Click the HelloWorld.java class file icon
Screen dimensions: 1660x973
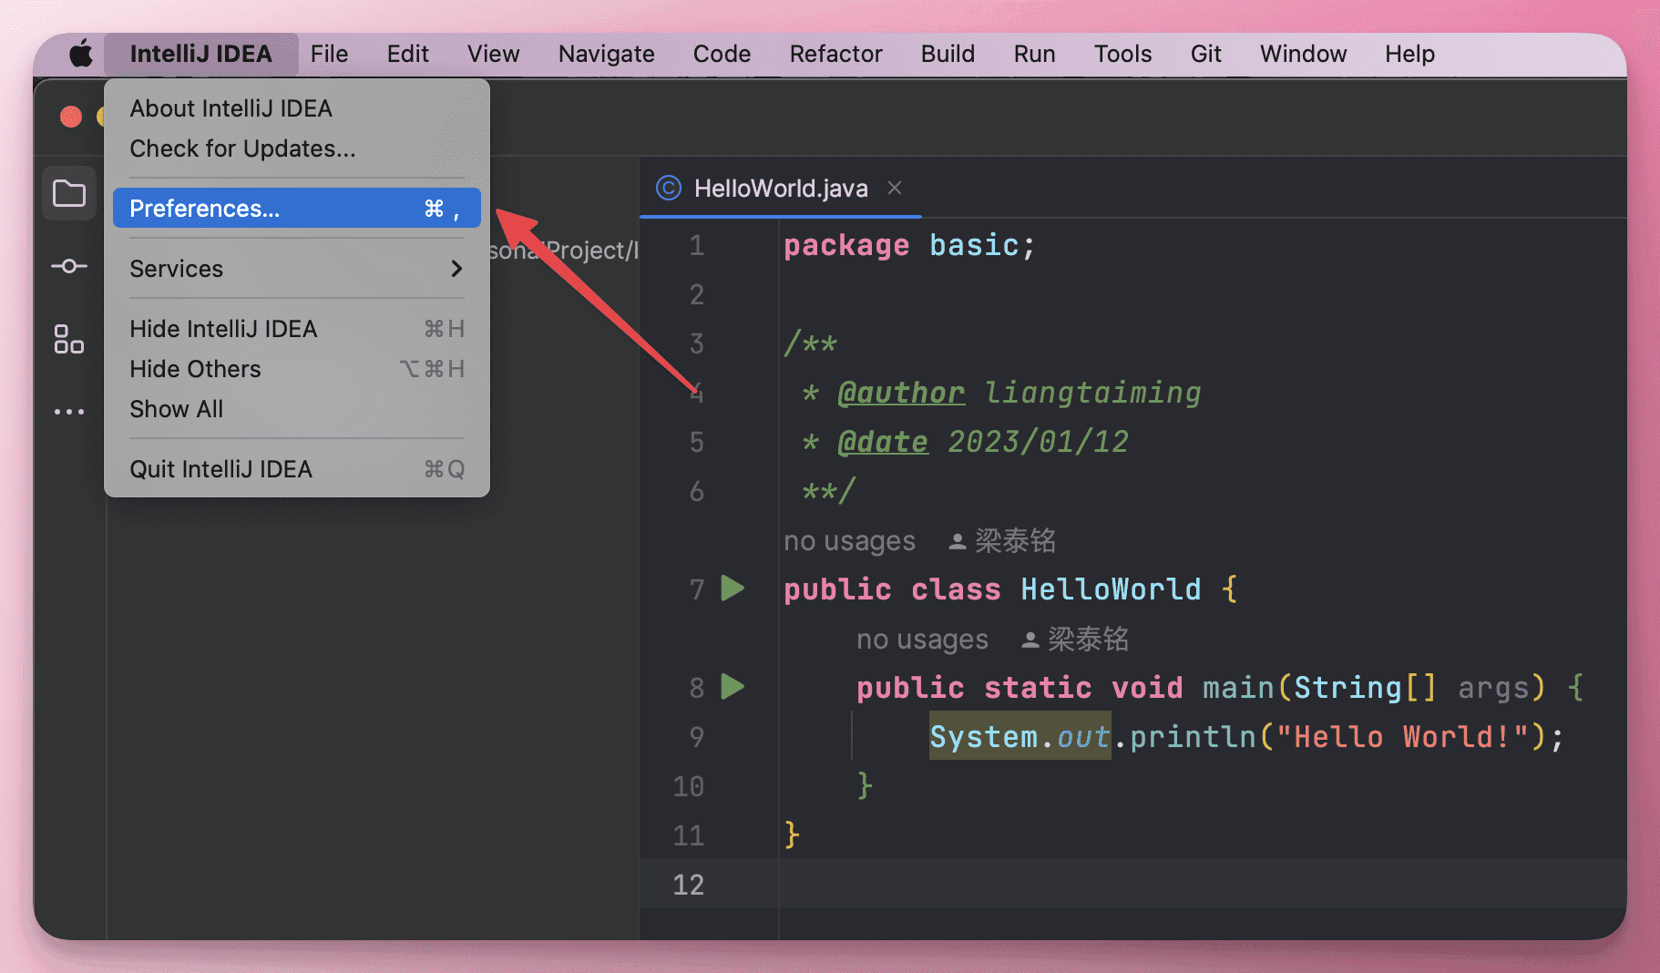coord(669,188)
